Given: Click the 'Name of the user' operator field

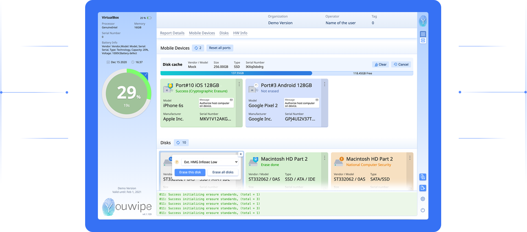Looking at the screenshot, I should click(x=341, y=23).
